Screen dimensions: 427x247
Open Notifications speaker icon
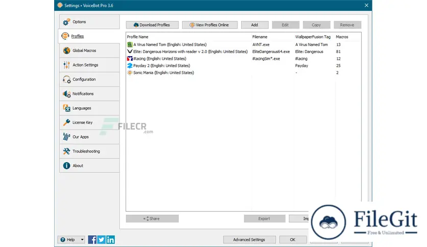66,94
